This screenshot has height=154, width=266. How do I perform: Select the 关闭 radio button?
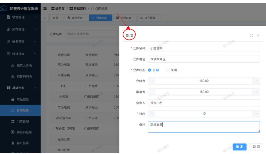[x=167, y=70]
